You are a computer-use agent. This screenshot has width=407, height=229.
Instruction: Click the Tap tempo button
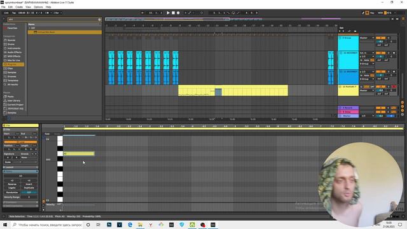pyautogui.click(x=14, y=13)
